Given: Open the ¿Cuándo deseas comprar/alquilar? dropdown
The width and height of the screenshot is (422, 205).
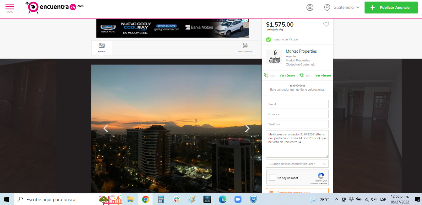Looking at the screenshot, I should pos(297,164).
